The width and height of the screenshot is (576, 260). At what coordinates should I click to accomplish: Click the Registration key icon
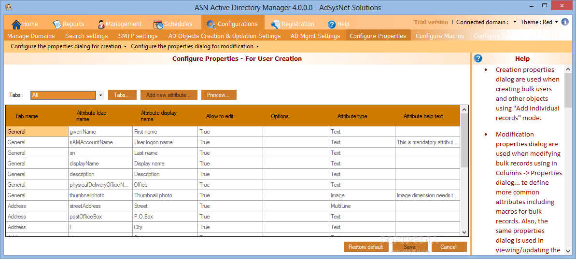tap(275, 24)
